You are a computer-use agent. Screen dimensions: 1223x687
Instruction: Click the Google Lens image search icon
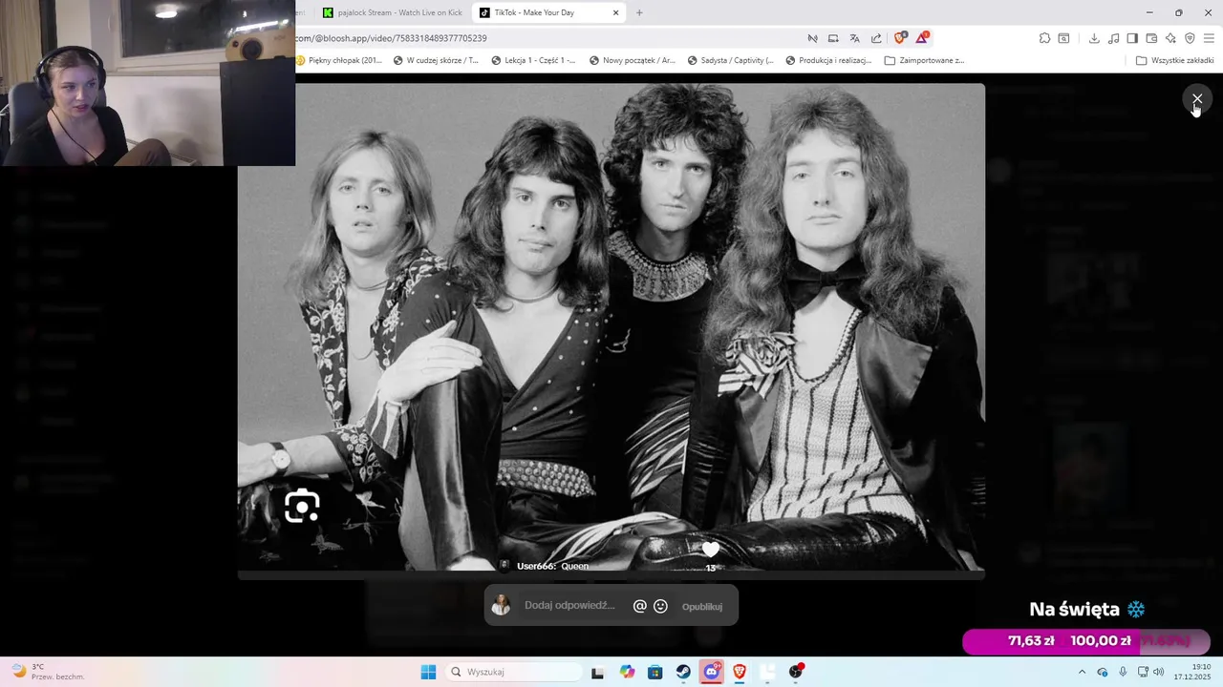[x=302, y=506]
